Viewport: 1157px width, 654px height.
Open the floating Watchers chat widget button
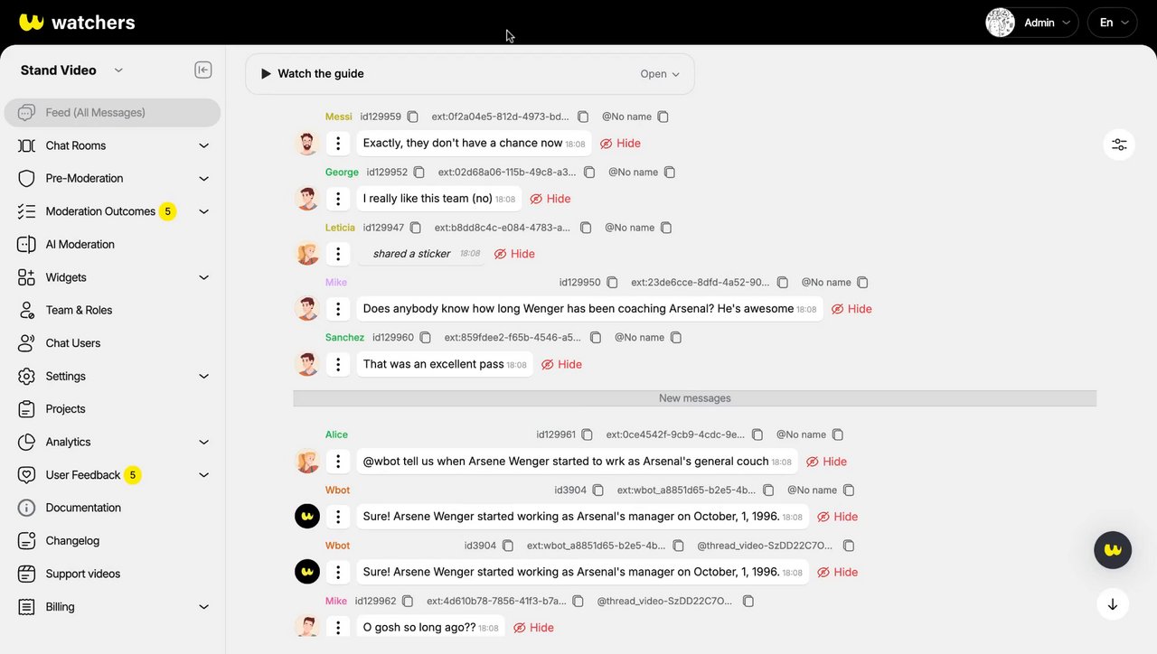point(1113,549)
